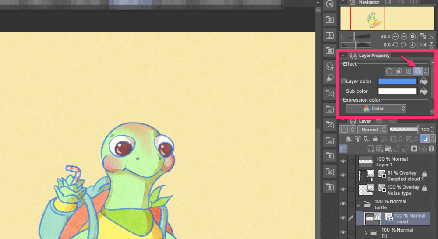Open the dotted tone material folder icon

(330, 94)
